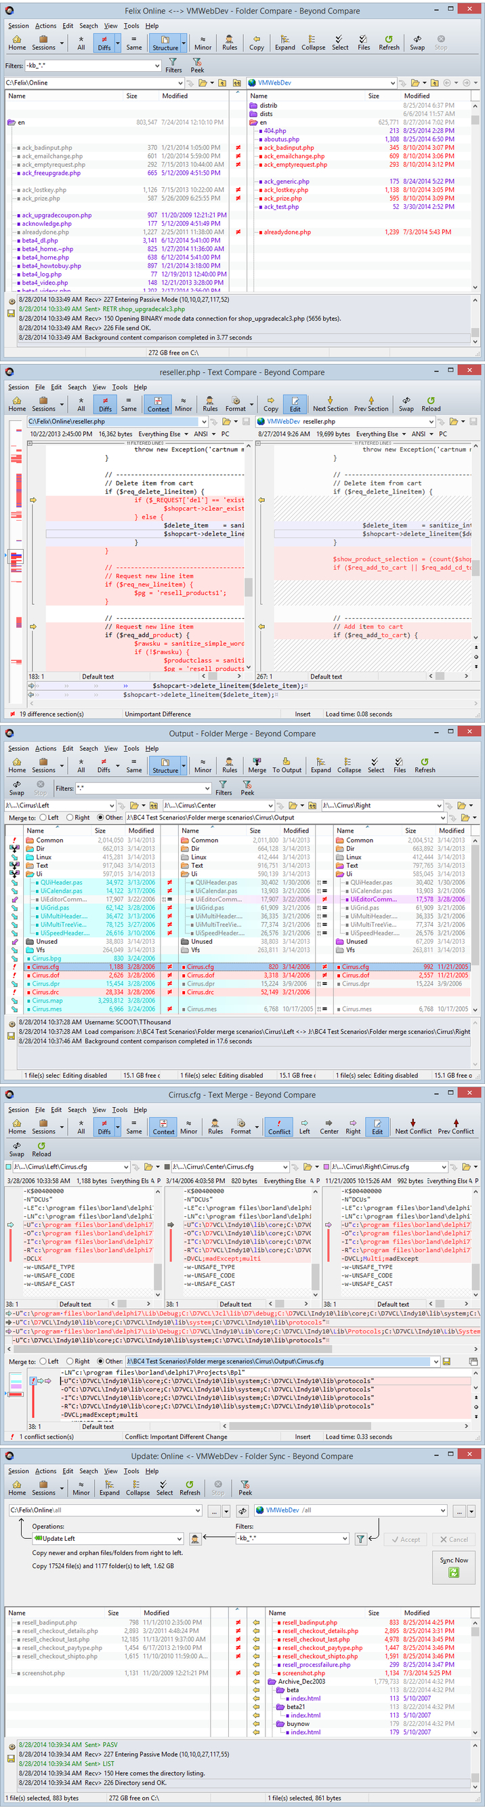Select Right radio button in Cirrus.cfg Text Merge
Image resolution: width=485 pixels, height=1810 pixels.
click(69, 1361)
